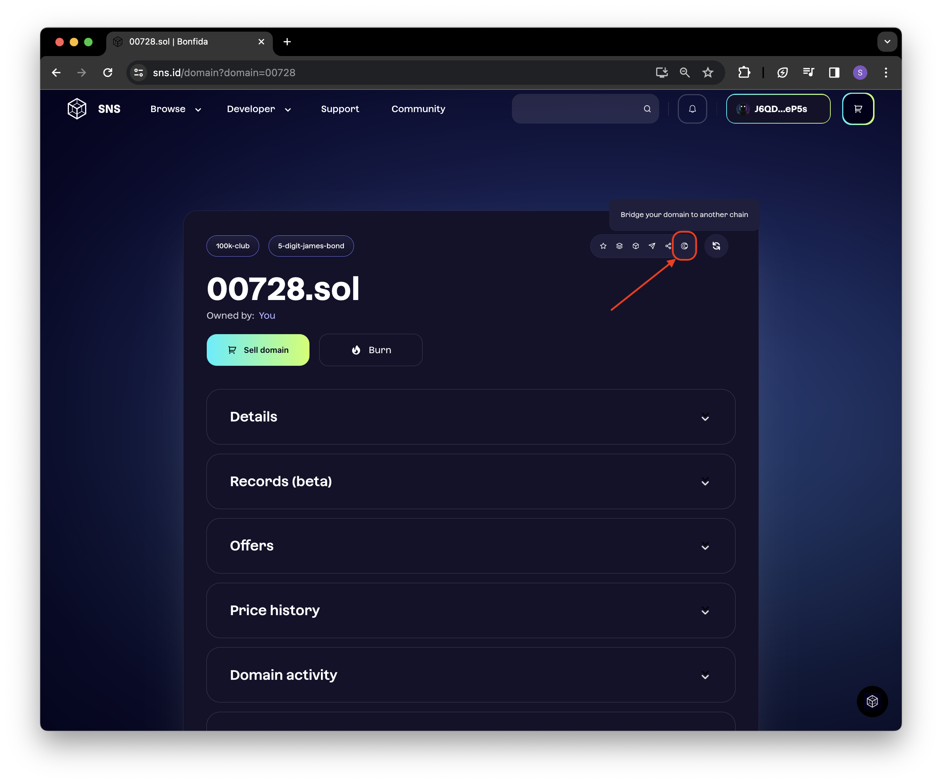Bookmark this page with the star icon
The width and height of the screenshot is (942, 784).
[x=708, y=73]
